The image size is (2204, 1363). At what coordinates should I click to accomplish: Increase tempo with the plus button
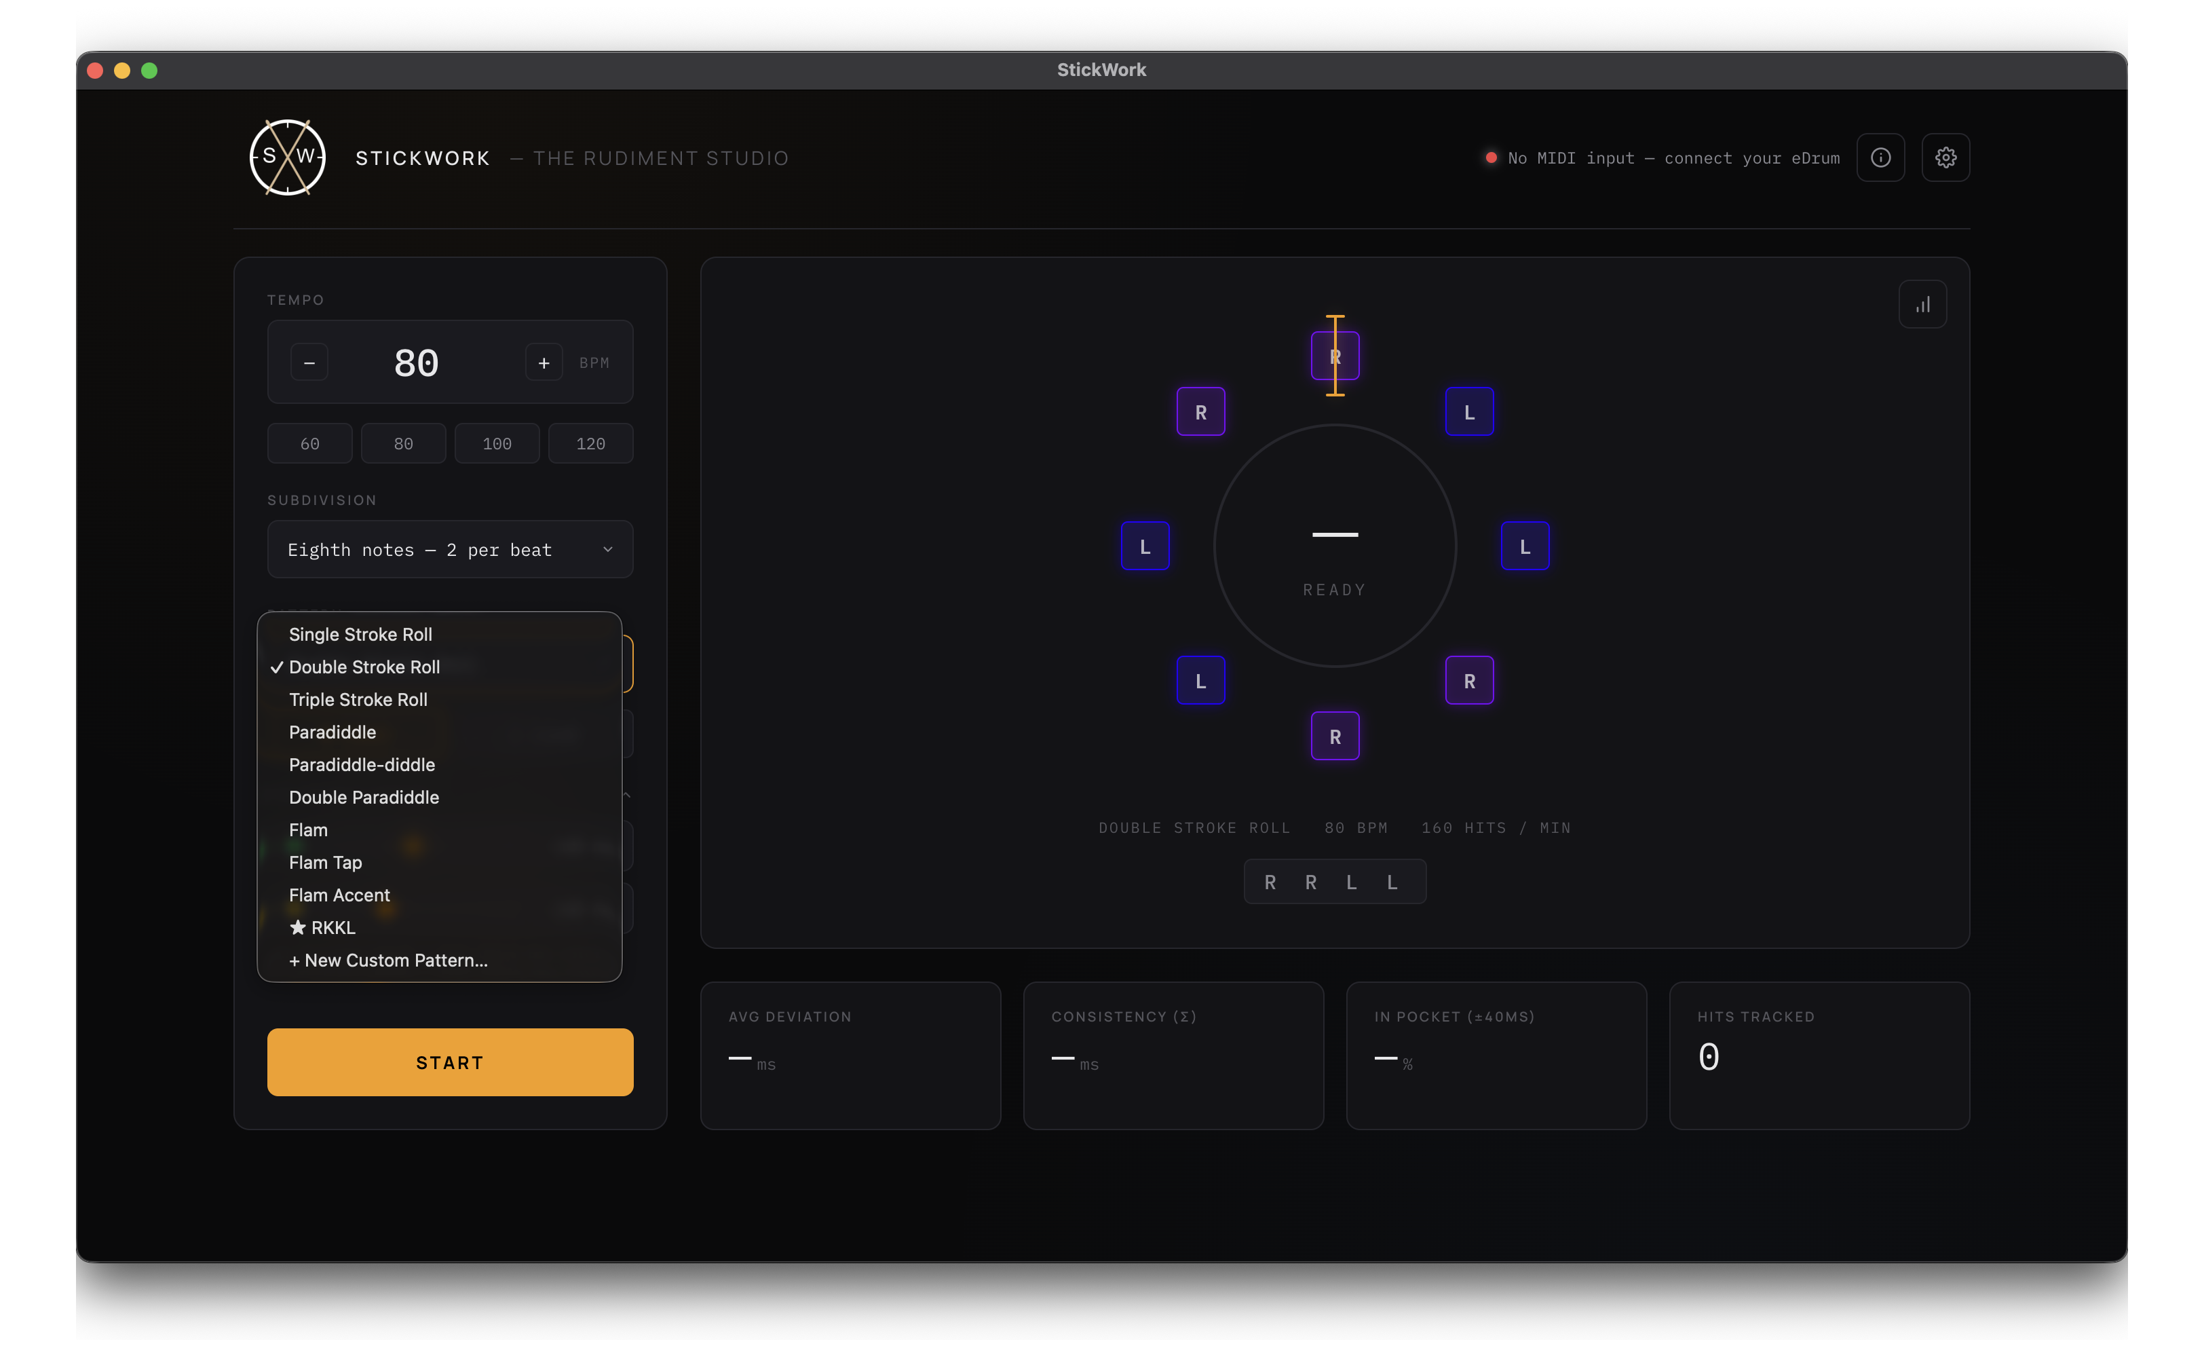544,362
